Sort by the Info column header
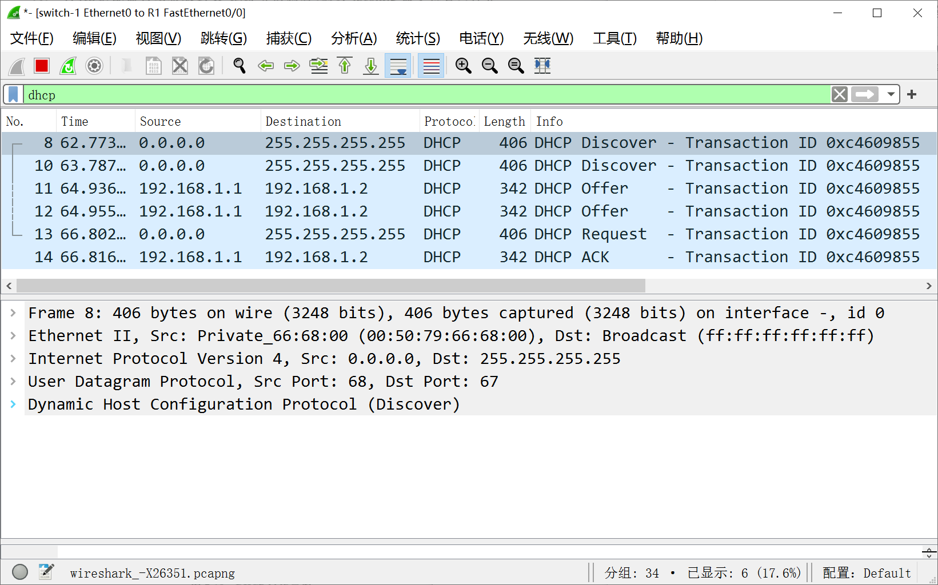This screenshot has height=585, width=938. [733, 121]
